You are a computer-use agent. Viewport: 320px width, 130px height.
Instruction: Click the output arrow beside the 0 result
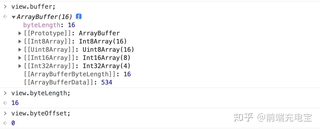[5, 123]
